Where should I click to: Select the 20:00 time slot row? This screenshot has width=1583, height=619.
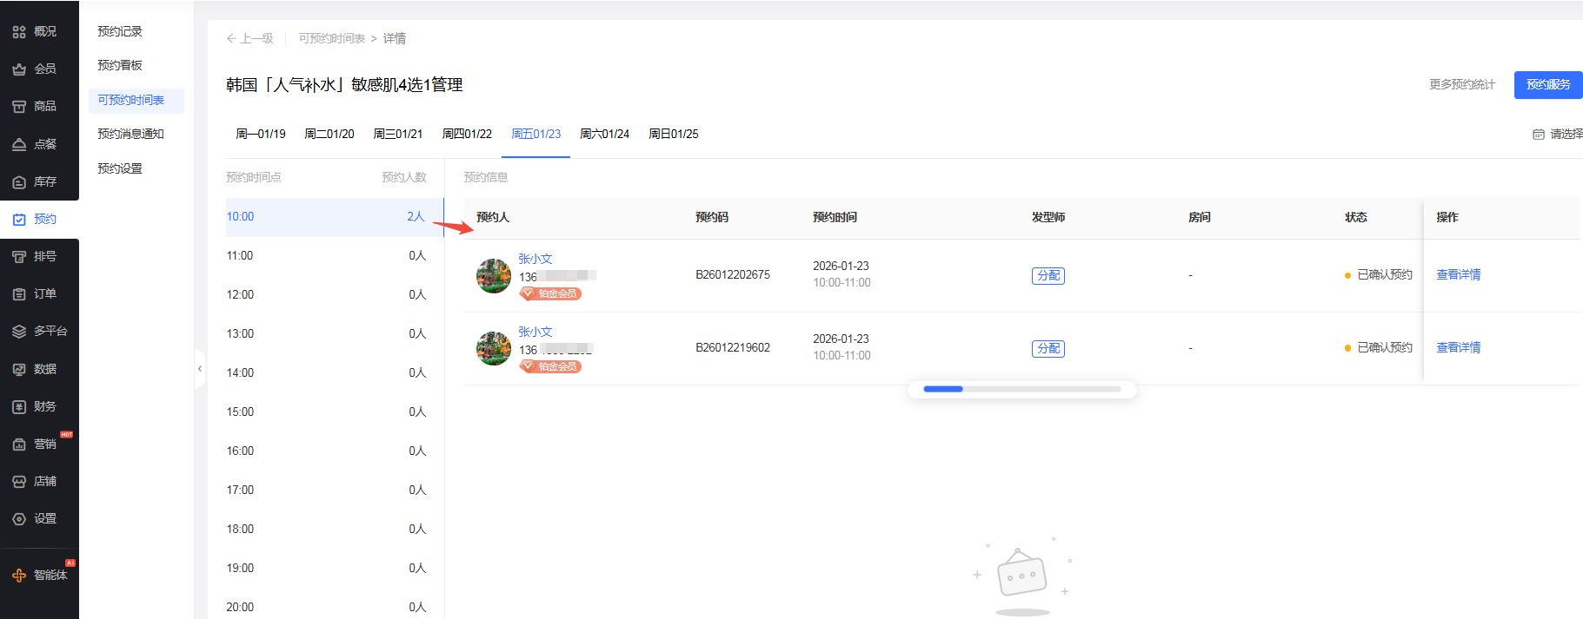coord(335,607)
